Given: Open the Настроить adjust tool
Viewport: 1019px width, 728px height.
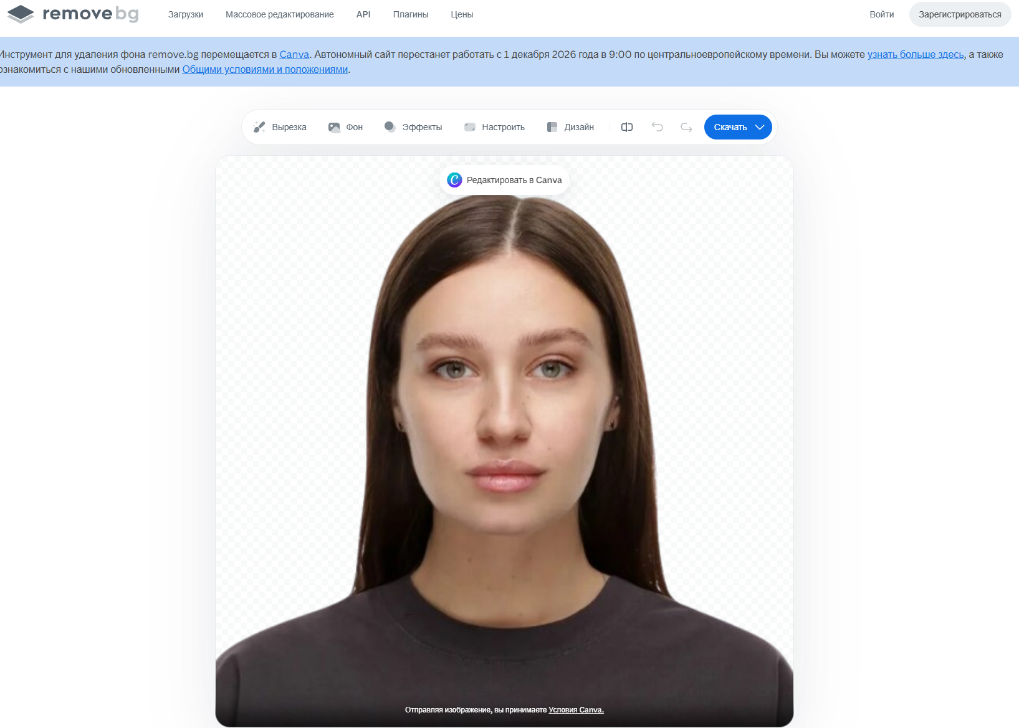Looking at the screenshot, I should [x=495, y=127].
